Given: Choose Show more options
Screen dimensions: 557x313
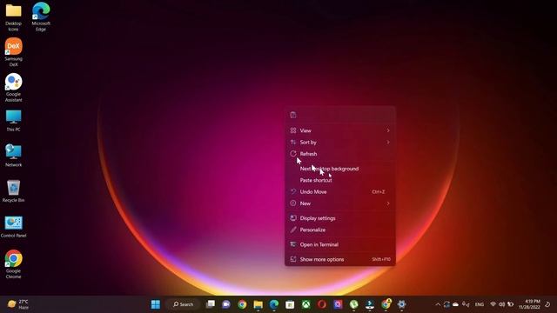Looking at the screenshot, I should pos(340,259).
